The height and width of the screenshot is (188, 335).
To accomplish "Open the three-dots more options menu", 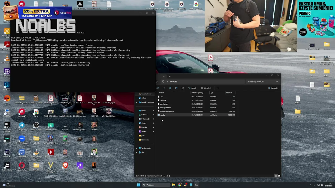I will 217,88.
